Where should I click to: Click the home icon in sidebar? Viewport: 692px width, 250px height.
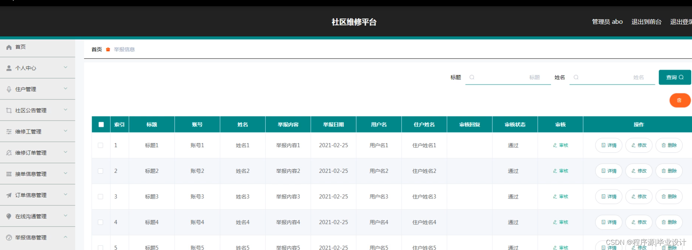point(9,47)
